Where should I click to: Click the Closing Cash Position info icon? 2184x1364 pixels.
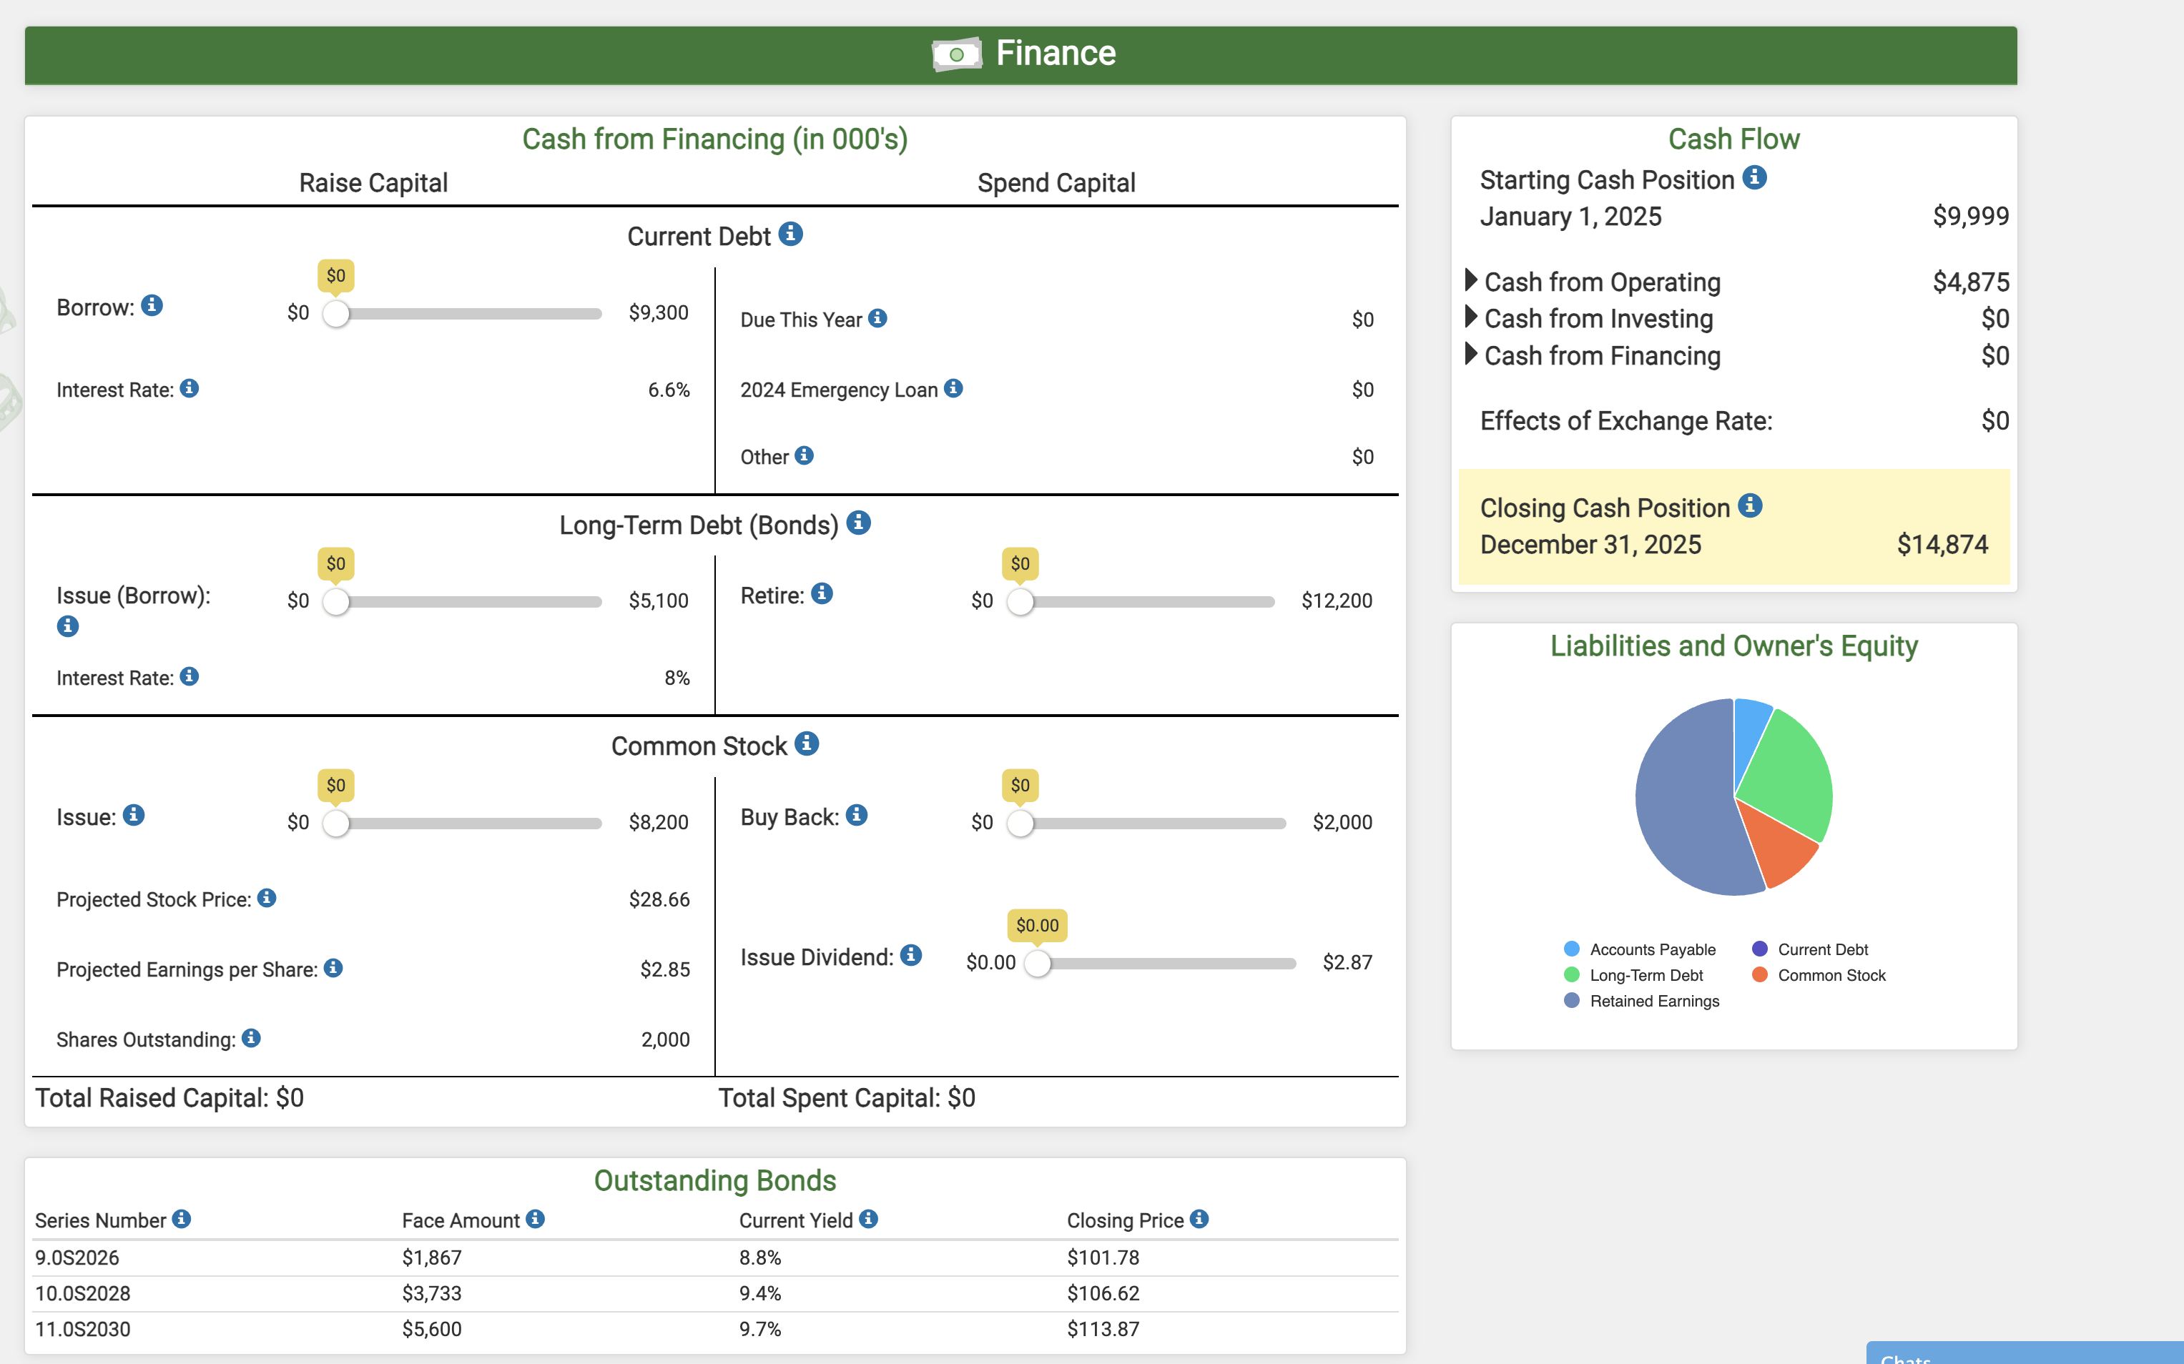[x=1750, y=506]
